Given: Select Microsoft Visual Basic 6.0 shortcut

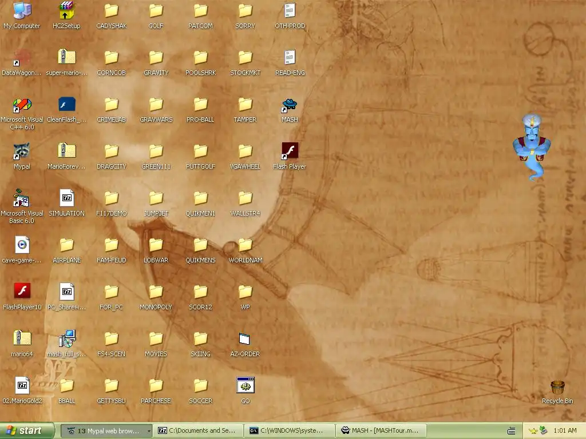Looking at the screenshot, I should pos(22,198).
